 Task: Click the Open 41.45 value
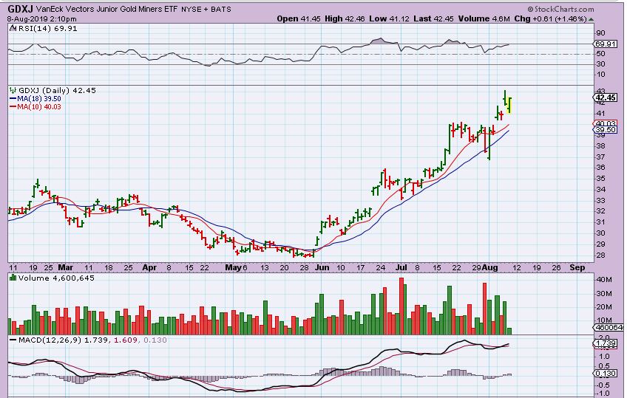pyautogui.click(x=299, y=18)
